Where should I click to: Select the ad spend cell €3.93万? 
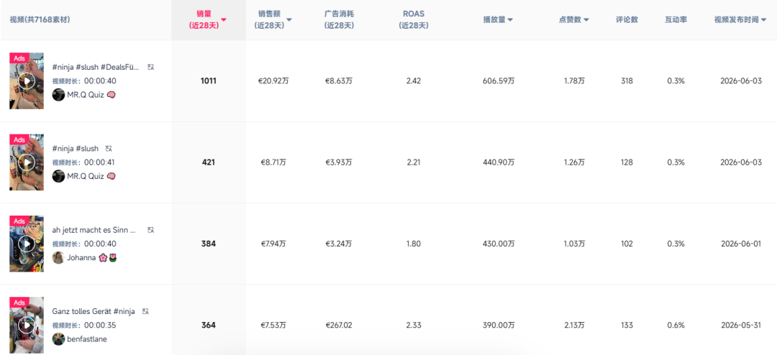click(339, 162)
